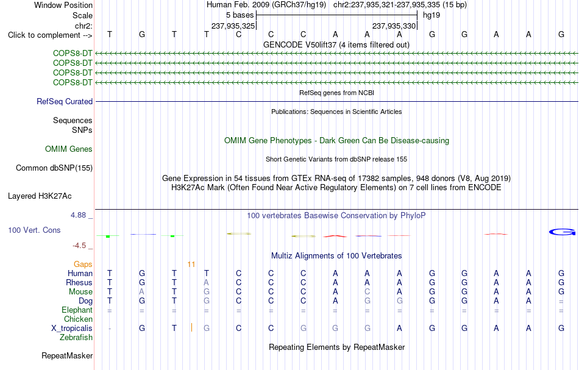Viewport: 579px width, 370px height.
Task: Click the orange Gaps label
Action: [83, 265]
